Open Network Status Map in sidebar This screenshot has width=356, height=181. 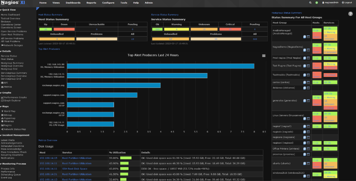pyautogui.click(x=14, y=129)
